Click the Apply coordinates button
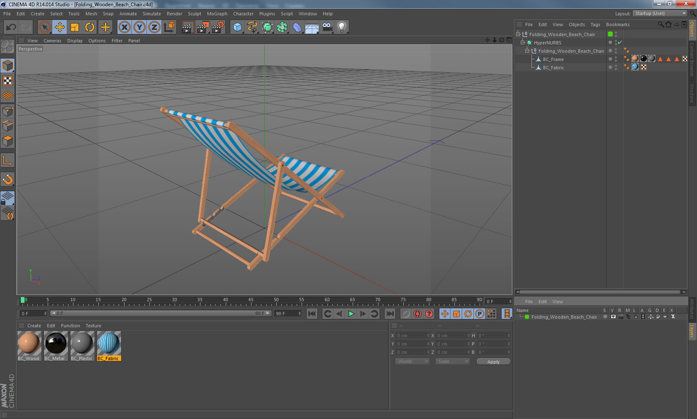This screenshot has height=419, width=697. (x=493, y=362)
